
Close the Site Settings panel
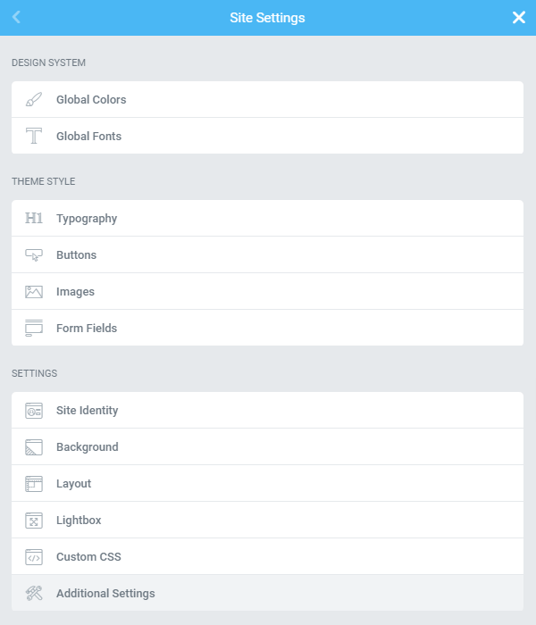tap(519, 17)
